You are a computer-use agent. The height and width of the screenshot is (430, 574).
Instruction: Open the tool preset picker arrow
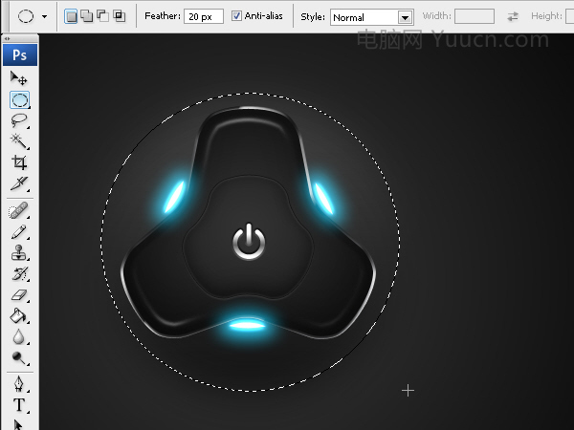(x=45, y=16)
